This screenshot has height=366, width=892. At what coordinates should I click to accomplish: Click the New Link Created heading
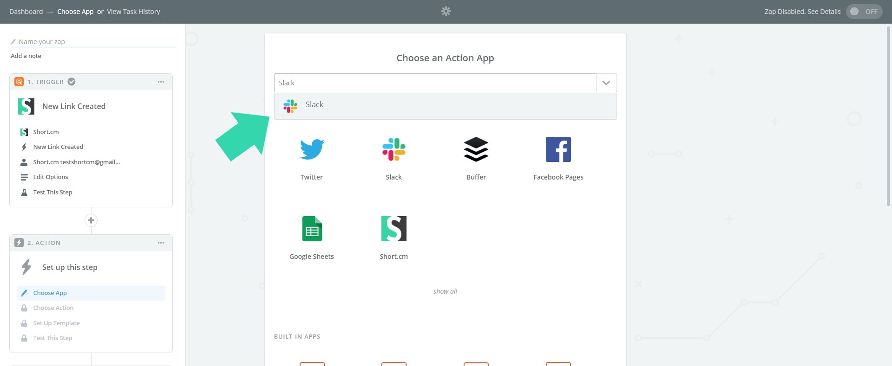(x=74, y=106)
